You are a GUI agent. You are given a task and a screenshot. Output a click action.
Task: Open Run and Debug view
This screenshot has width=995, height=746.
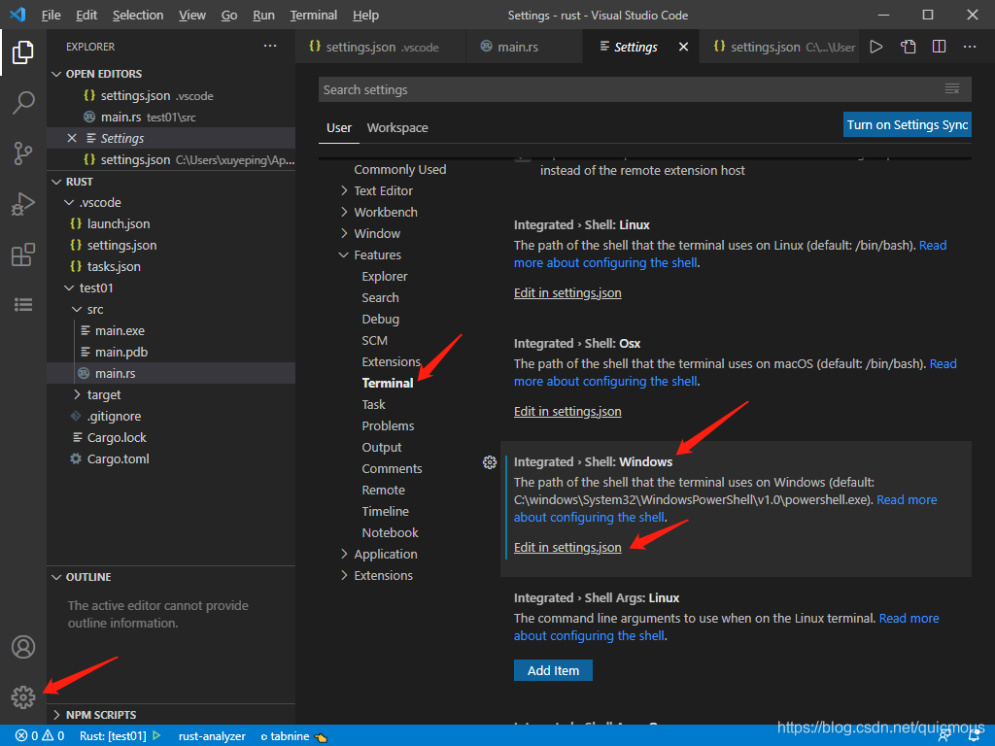pos(23,204)
